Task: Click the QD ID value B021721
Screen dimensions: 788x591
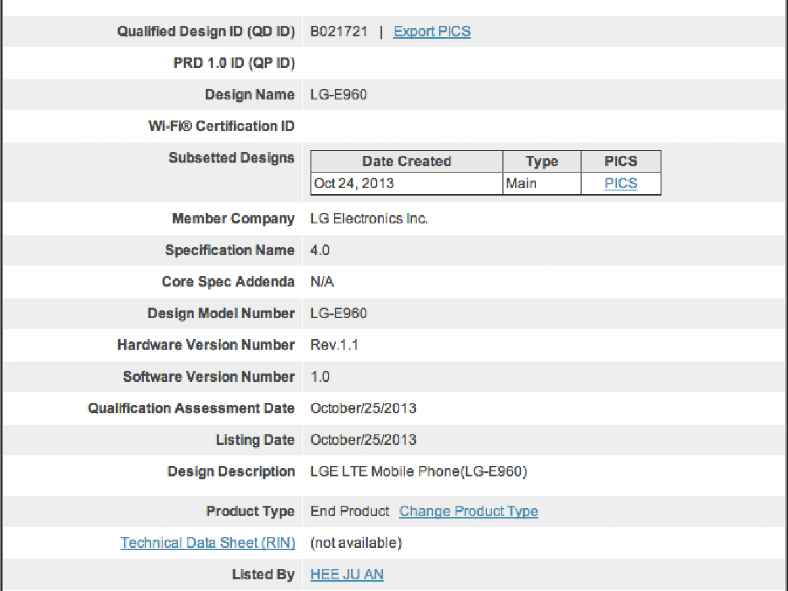Action: [x=339, y=32]
